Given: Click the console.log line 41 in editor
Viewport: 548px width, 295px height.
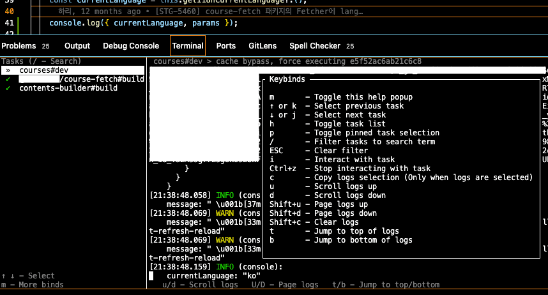Looking at the screenshot, I should 143,23.
